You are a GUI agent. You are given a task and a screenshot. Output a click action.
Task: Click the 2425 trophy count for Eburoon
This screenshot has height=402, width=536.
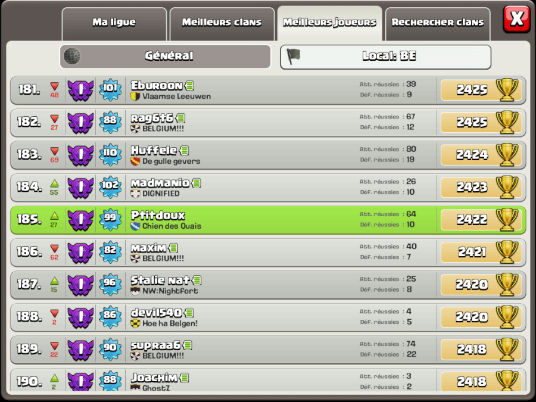pos(472,90)
